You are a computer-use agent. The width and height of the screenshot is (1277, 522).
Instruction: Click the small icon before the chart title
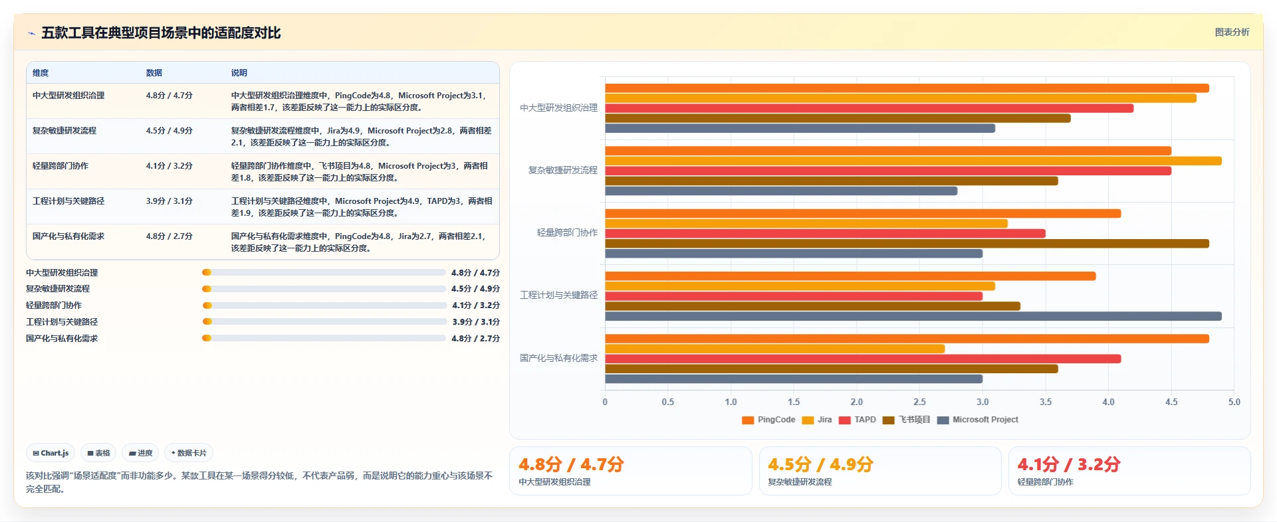pos(31,33)
